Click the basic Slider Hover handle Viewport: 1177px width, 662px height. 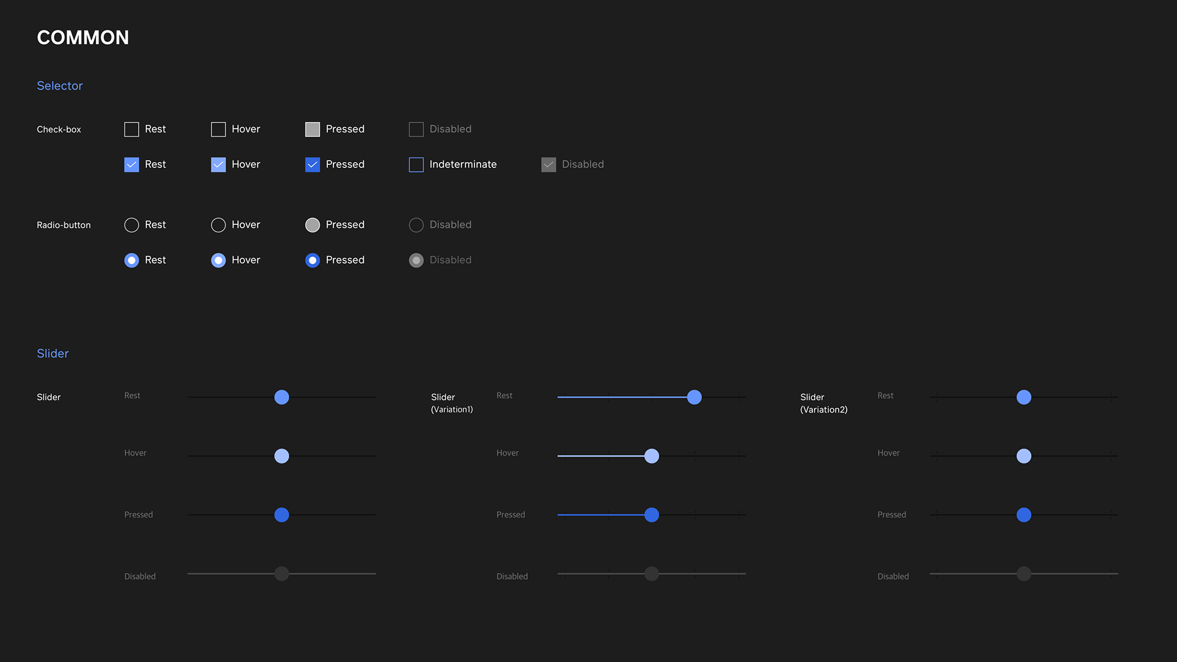281,456
